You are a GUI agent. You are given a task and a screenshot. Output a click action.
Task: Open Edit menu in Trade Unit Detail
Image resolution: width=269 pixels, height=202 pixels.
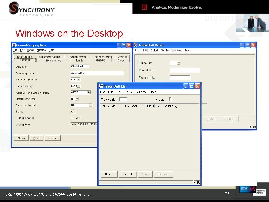pos(145,50)
